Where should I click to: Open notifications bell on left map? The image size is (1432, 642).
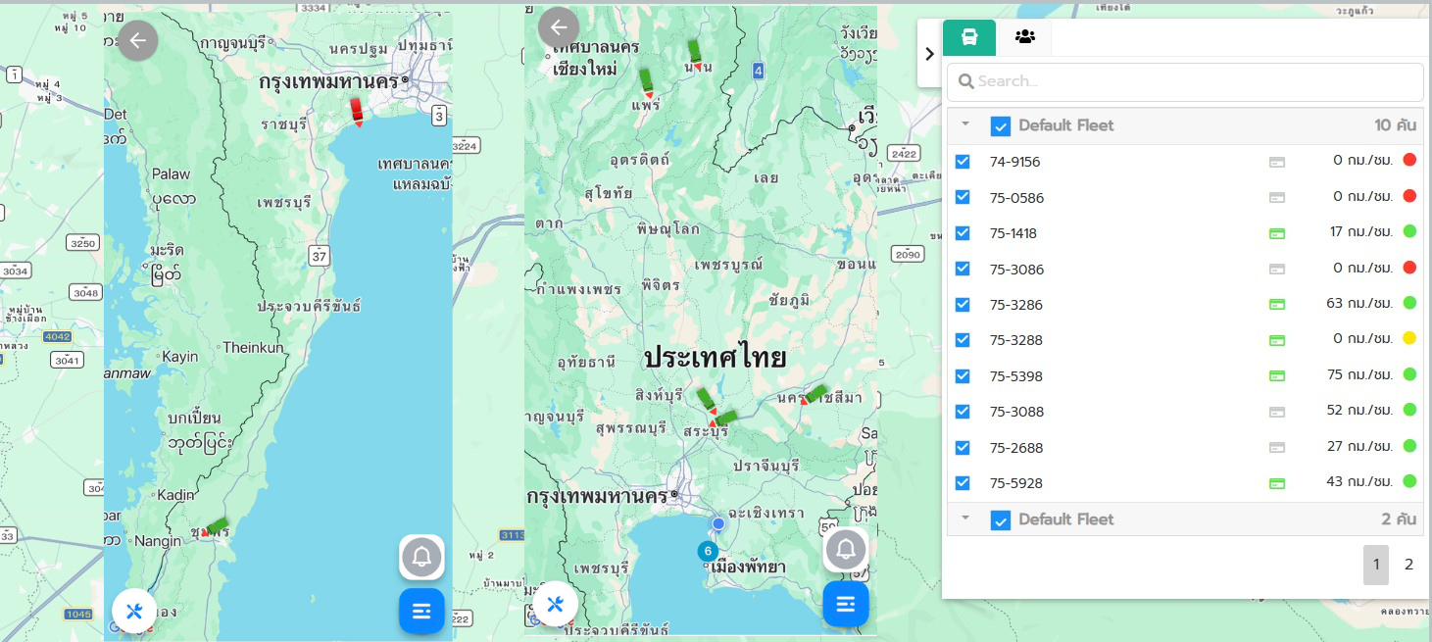click(x=421, y=557)
